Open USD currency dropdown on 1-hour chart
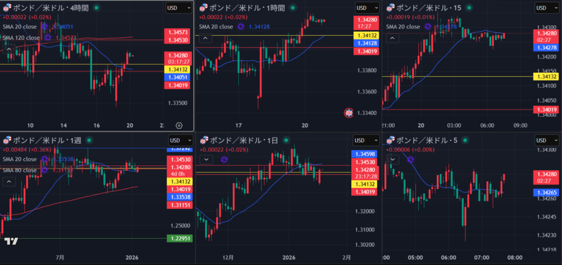Image resolution: width=562 pixels, height=265 pixels. point(367,8)
